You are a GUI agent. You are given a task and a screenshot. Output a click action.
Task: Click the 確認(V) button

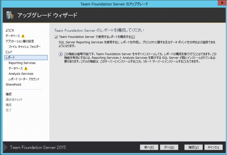193,147
